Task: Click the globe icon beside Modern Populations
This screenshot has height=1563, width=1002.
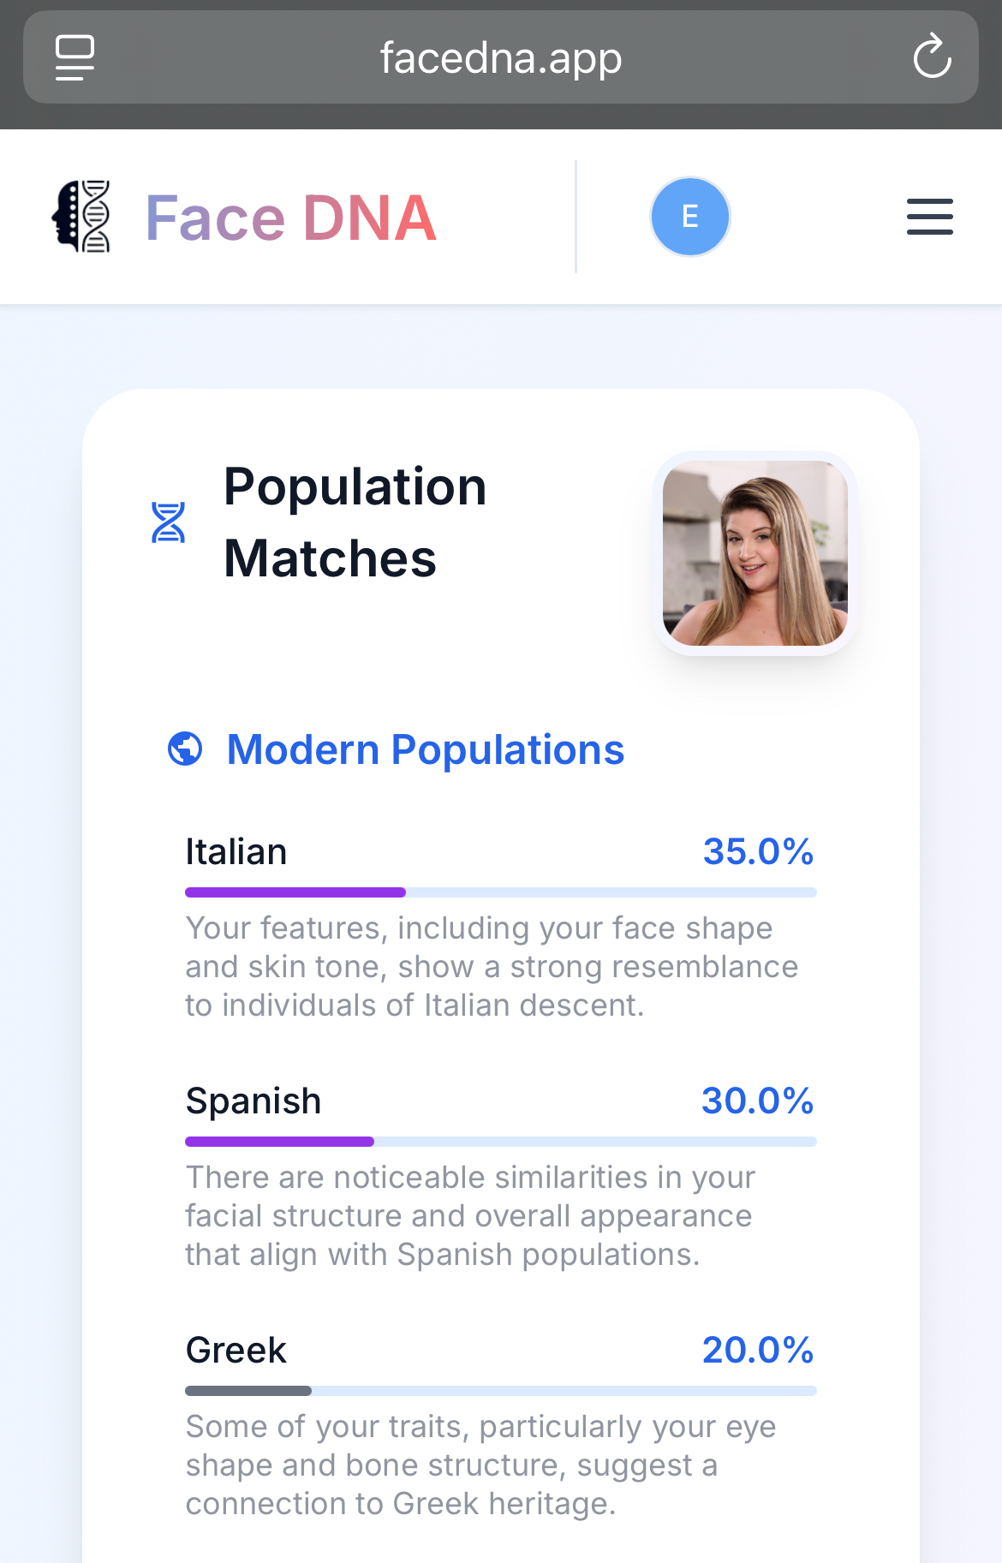Action: [185, 749]
